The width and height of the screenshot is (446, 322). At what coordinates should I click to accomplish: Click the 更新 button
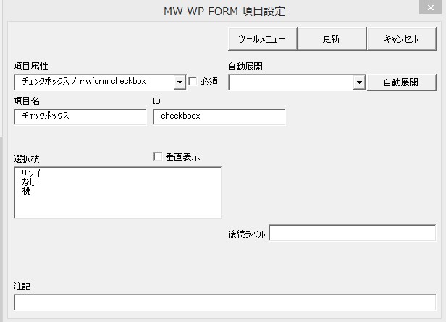(x=332, y=39)
